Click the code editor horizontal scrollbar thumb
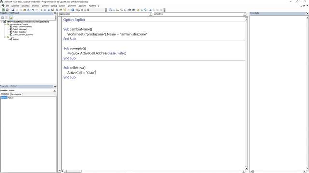 (74, 171)
